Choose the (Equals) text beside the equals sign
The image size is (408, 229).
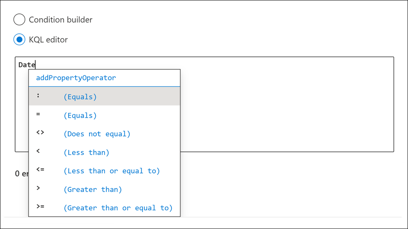80,115
